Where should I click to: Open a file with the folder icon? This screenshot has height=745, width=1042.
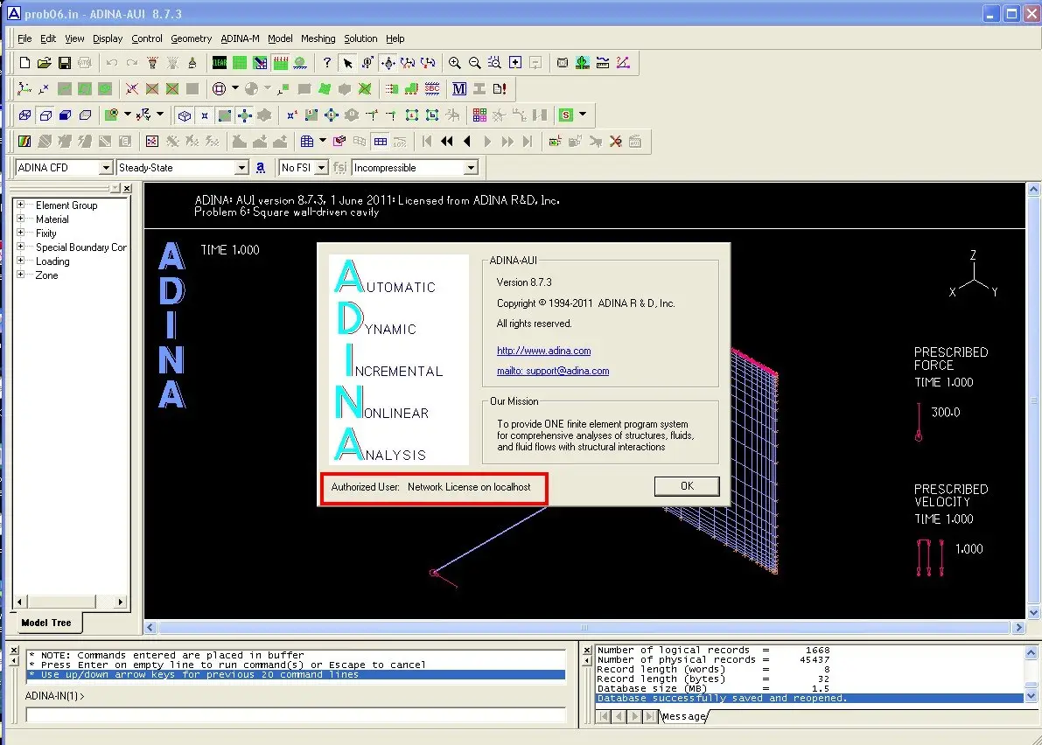(x=45, y=63)
